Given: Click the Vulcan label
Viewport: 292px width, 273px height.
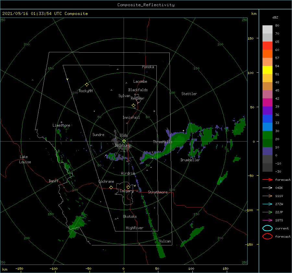Looking at the screenshot, I should click(165, 241).
